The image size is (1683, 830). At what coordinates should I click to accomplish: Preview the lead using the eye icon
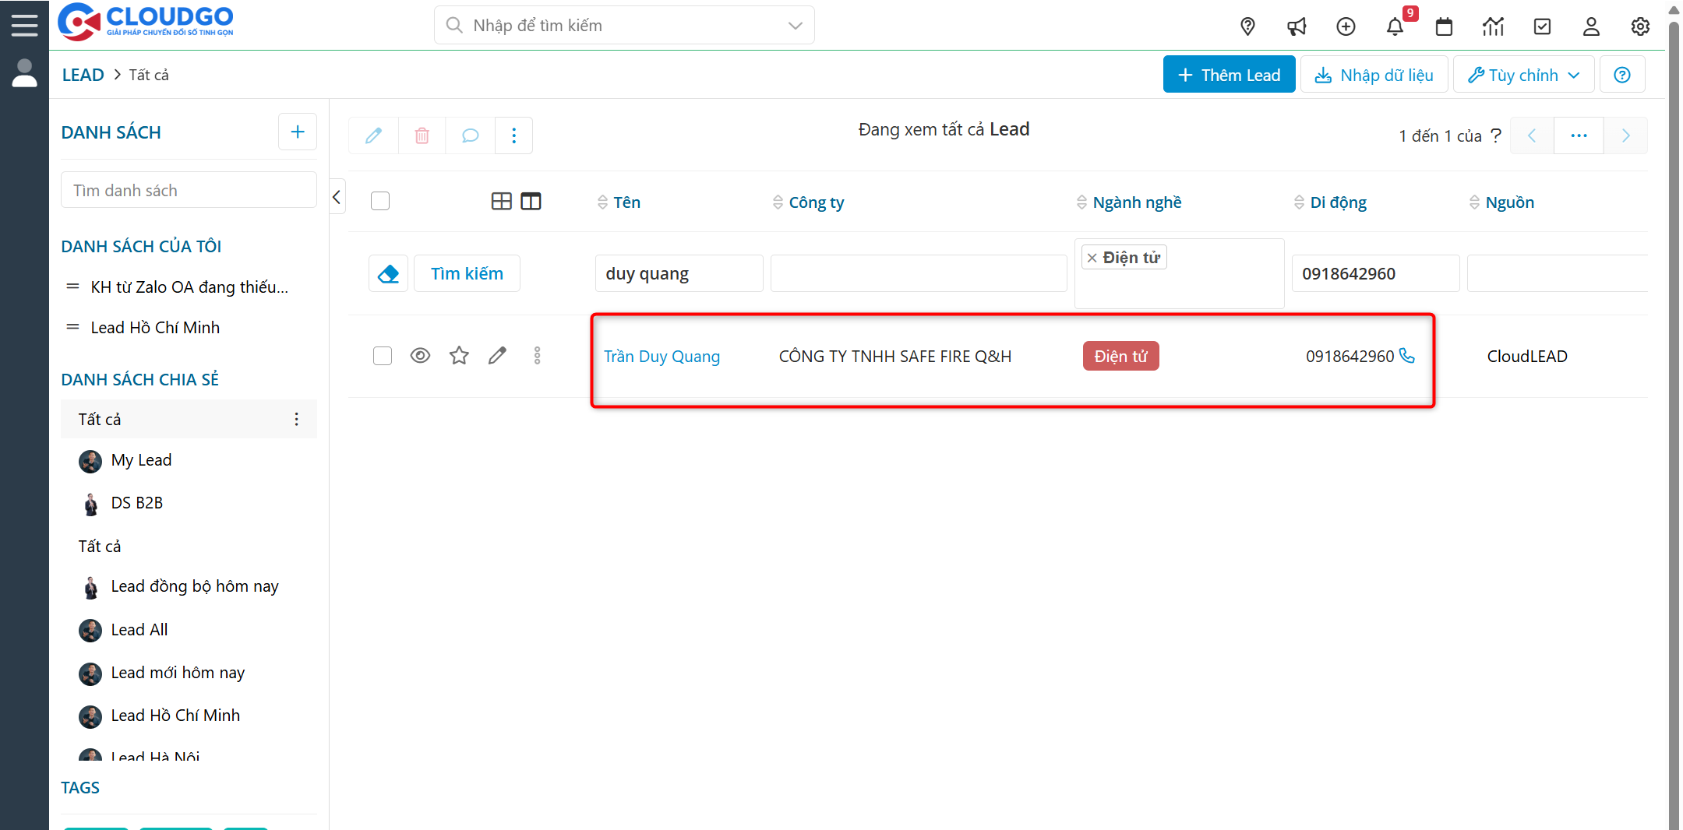[420, 355]
